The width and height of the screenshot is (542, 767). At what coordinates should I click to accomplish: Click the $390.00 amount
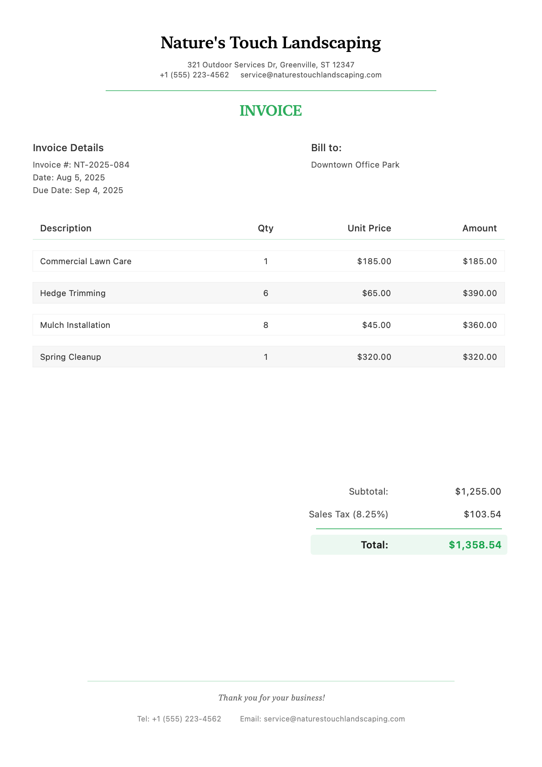(480, 293)
